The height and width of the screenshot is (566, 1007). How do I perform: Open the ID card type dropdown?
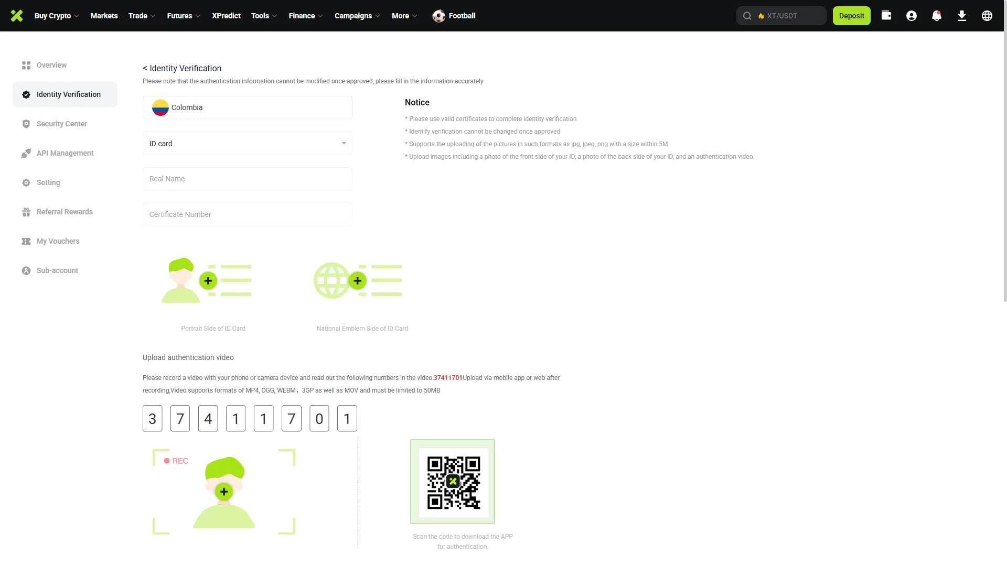pyautogui.click(x=248, y=143)
